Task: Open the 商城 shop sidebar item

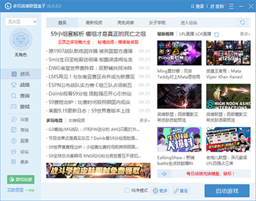Action: pyautogui.click(x=20, y=130)
